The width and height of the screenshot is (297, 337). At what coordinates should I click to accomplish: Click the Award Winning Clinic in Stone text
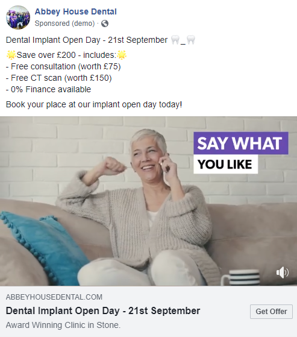click(63, 325)
